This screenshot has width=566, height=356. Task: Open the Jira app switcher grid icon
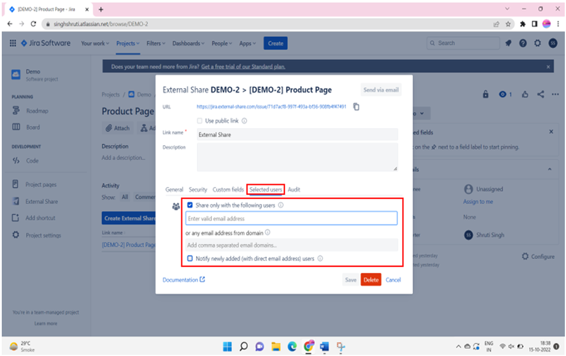click(x=12, y=43)
